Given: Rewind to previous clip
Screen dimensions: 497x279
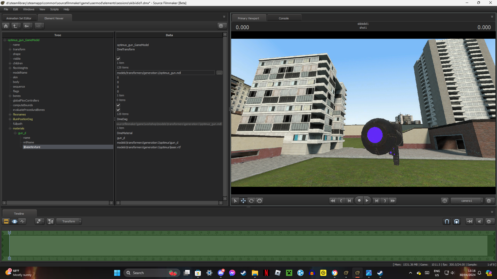Looking at the screenshot, I should (x=333, y=201).
